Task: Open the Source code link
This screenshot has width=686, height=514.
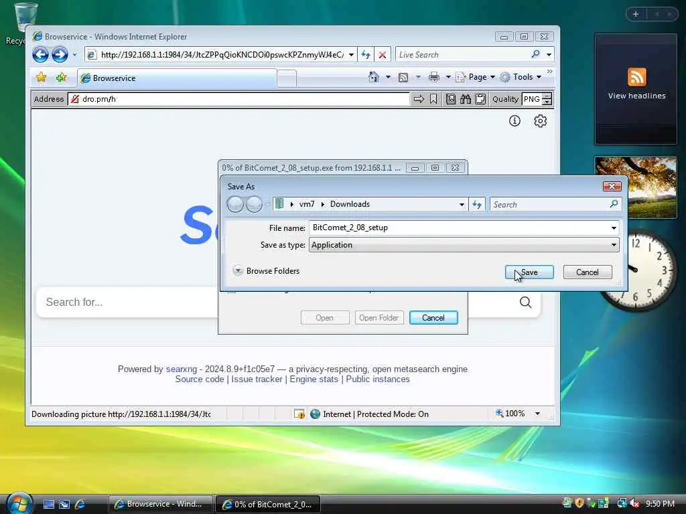Action: click(x=200, y=379)
